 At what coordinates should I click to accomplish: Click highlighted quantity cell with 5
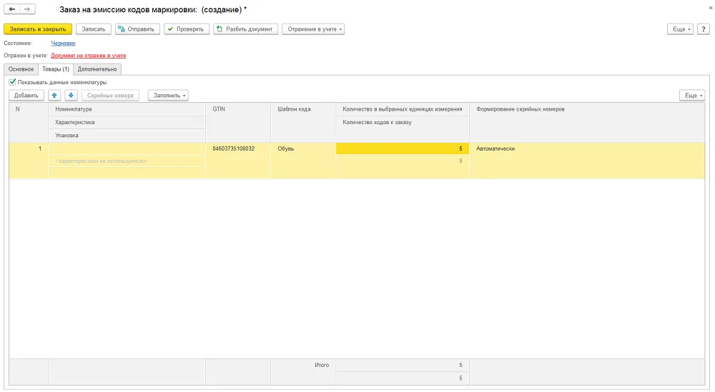[x=403, y=149]
